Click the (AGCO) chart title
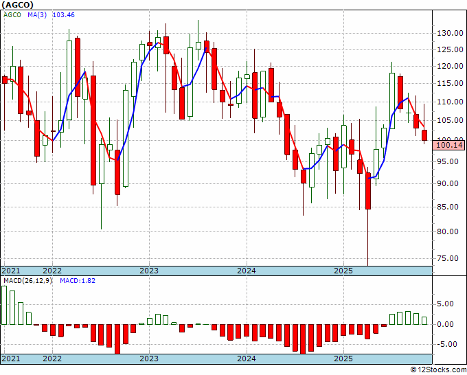467x375 pixels. [17, 5]
